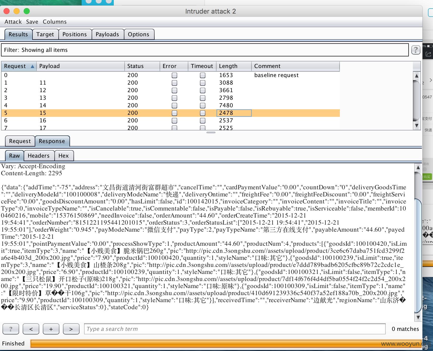Click the search help question mark button
This screenshot has width=433, height=351.
pyautogui.click(x=11, y=329)
